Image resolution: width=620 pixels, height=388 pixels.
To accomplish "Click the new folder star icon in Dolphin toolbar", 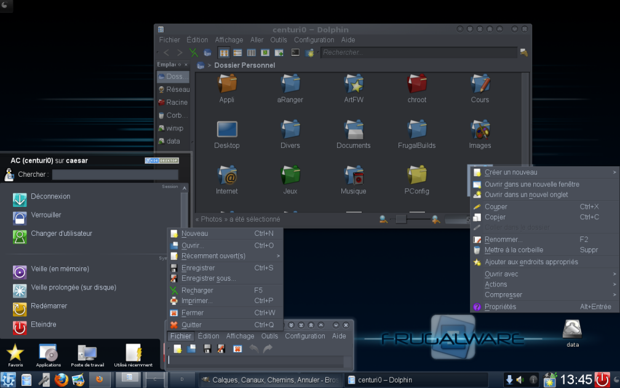I will [309, 52].
